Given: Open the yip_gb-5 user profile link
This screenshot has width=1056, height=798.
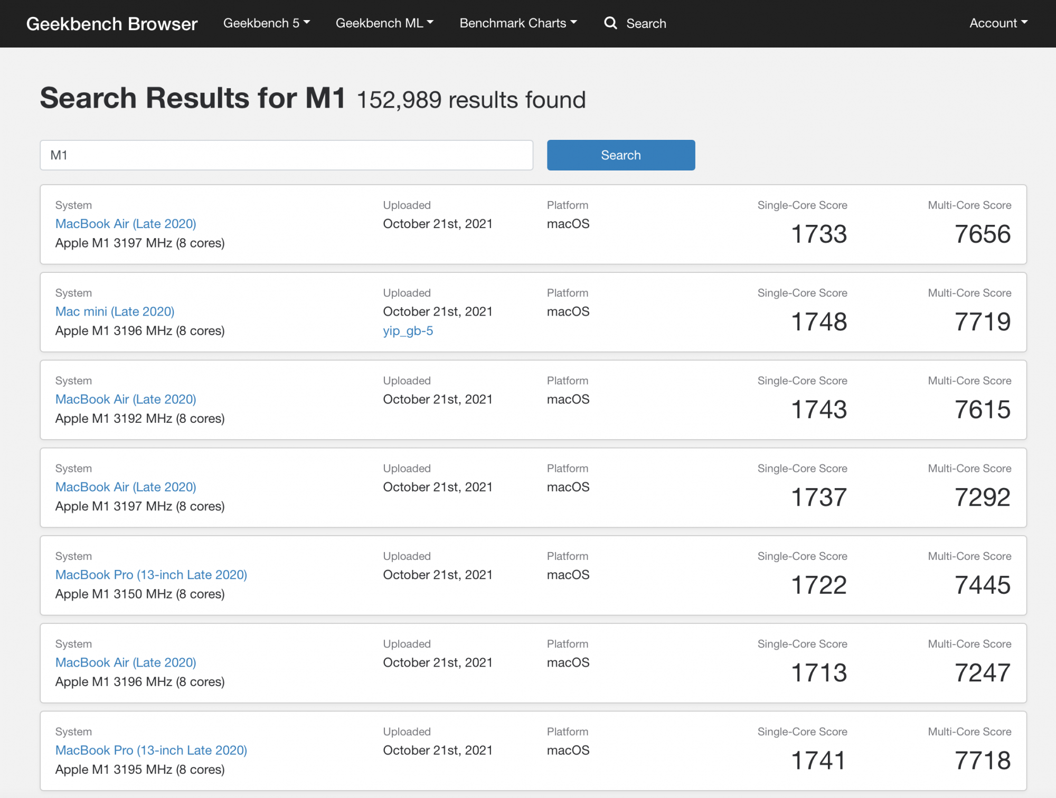Looking at the screenshot, I should (x=408, y=331).
